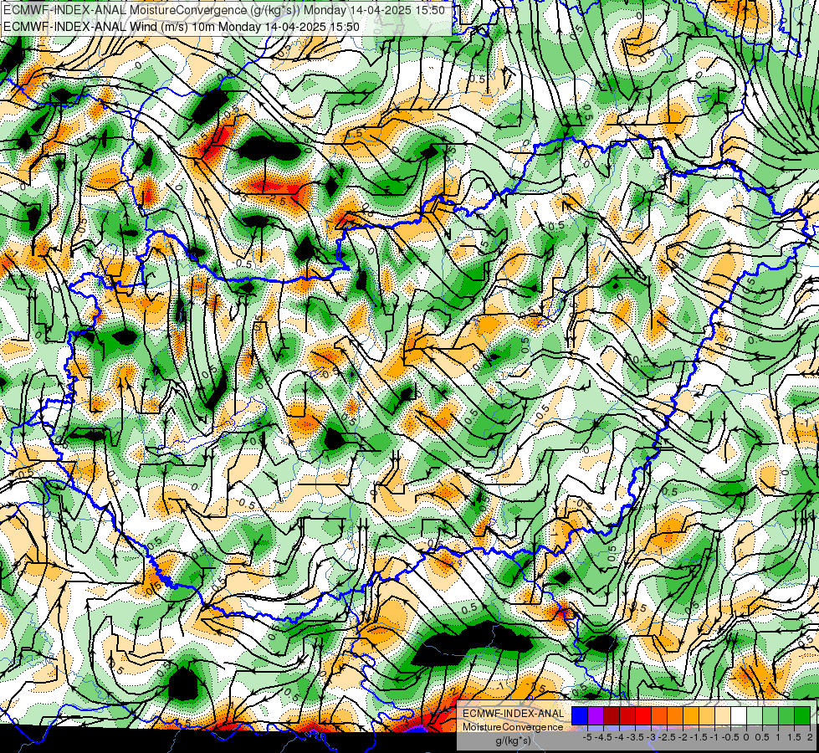Click the palest green legend swatch
819x753 pixels.
click(x=755, y=715)
